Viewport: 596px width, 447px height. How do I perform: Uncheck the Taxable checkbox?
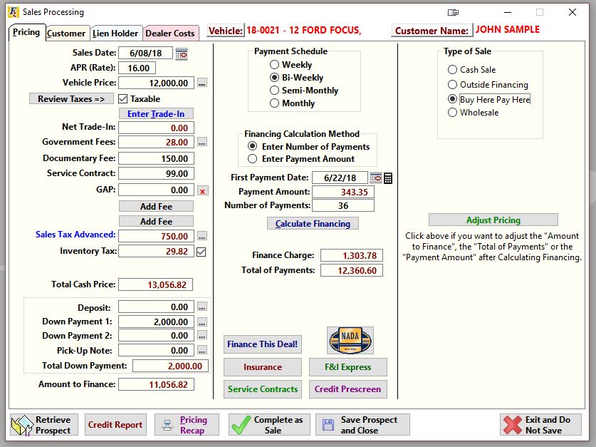pyautogui.click(x=123, y=99)
